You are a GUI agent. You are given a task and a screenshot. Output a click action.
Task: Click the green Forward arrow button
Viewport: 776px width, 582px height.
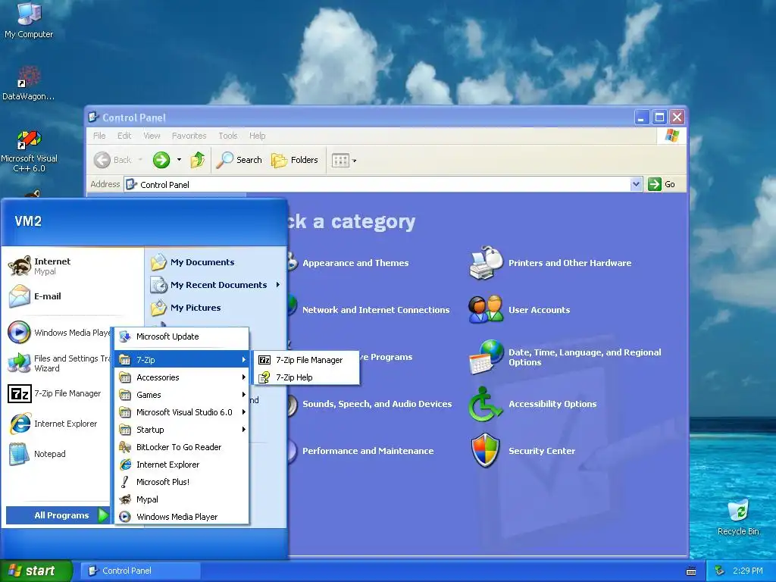tap(161, 160)
